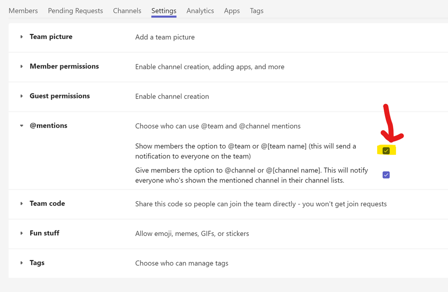Viewport: 448px width, 292px height.
Task: Go to the Channels tab
Action: click(127, 11)
